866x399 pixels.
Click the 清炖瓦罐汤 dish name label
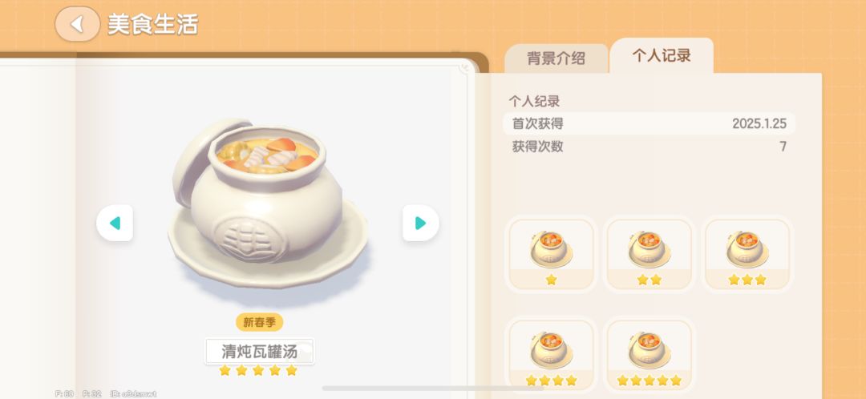click(260, 352)
